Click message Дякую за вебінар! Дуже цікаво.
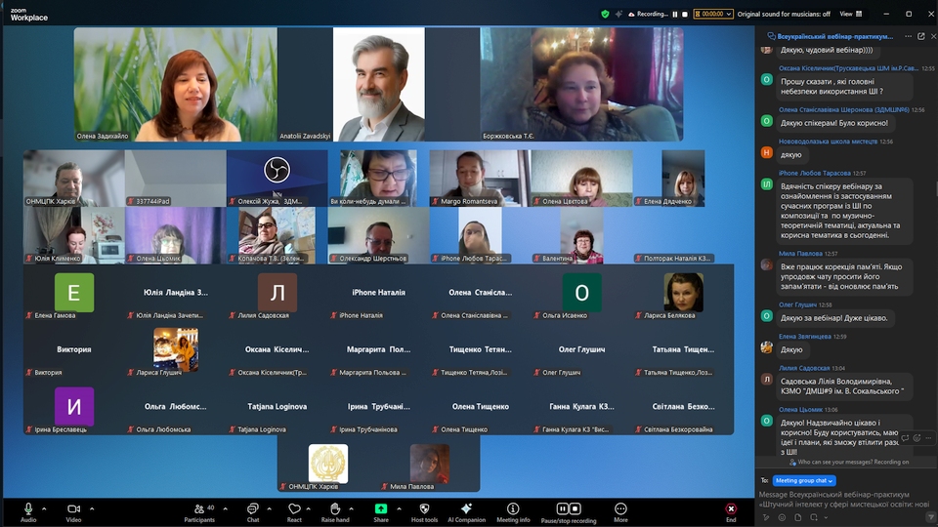Viewport: 938px width, 527px height. pos(833,318)
